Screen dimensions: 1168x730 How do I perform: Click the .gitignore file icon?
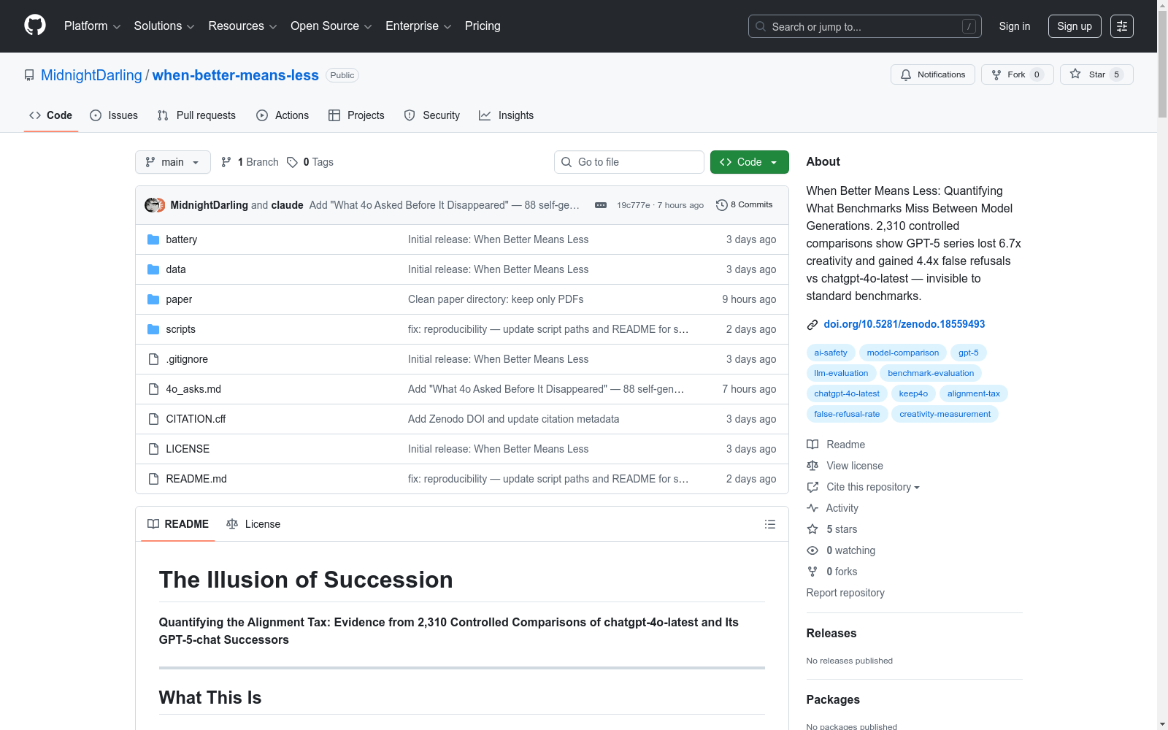pos(153,359)
